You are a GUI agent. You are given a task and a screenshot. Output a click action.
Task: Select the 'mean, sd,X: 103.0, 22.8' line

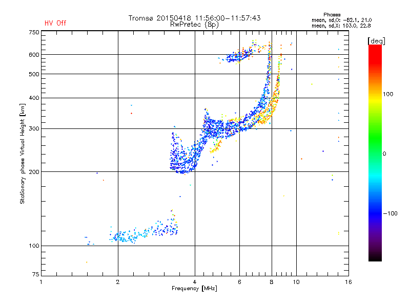(x=341, y=26)
